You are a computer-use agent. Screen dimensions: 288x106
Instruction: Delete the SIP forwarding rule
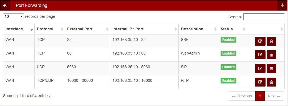[x=271, y=68]
